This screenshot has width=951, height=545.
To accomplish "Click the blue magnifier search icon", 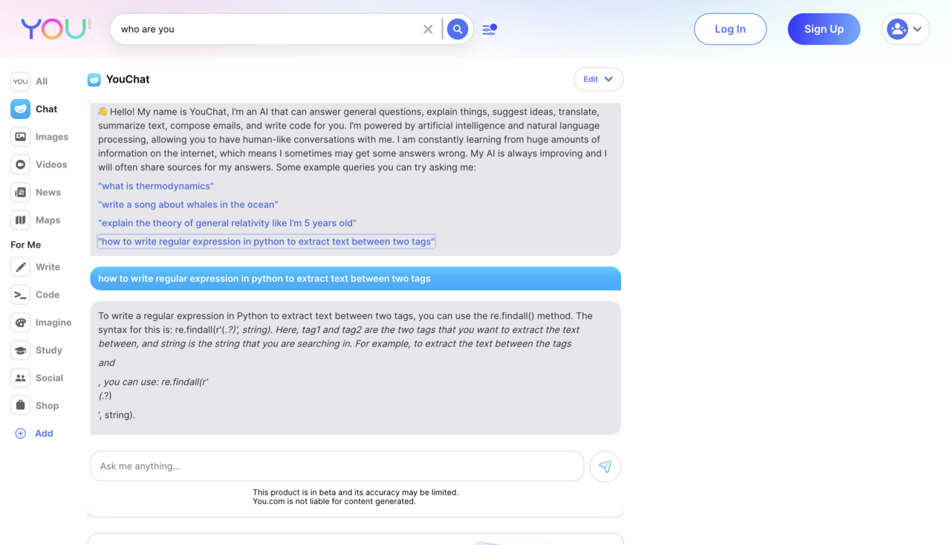I will [458, 29].
